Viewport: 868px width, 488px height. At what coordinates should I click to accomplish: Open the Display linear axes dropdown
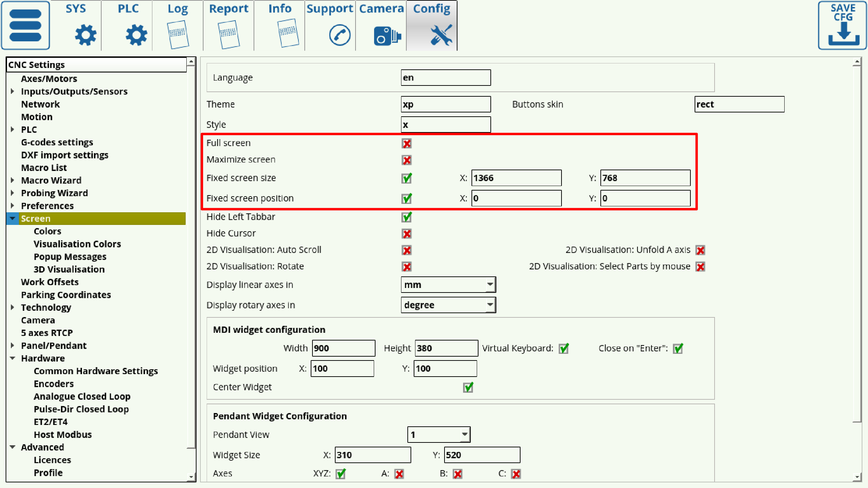(448, 285)
